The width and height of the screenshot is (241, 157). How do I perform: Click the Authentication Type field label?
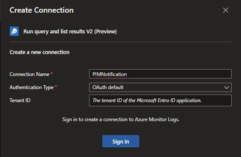point(31,87)
